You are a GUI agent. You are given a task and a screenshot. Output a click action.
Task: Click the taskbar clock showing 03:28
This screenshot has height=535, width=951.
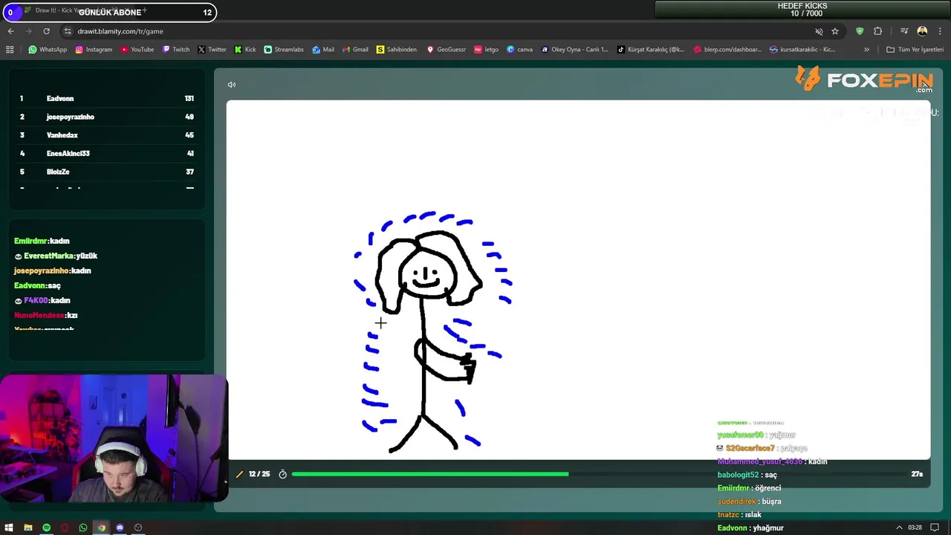[915, 528]
